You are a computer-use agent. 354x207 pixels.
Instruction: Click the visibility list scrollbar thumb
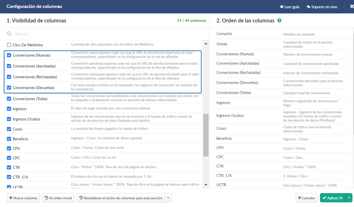pyautogui.click(x=206, y=135)
